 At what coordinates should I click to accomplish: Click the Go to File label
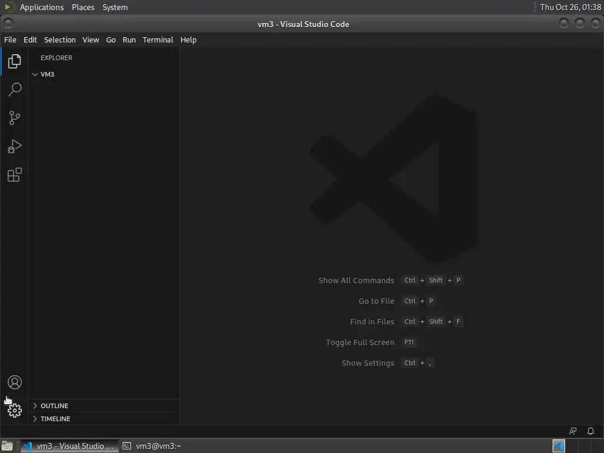(376, 301)
